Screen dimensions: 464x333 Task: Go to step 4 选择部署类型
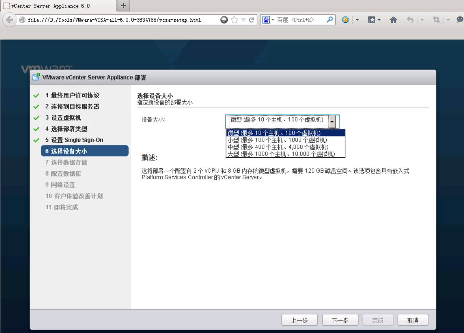tap(66, 129)
